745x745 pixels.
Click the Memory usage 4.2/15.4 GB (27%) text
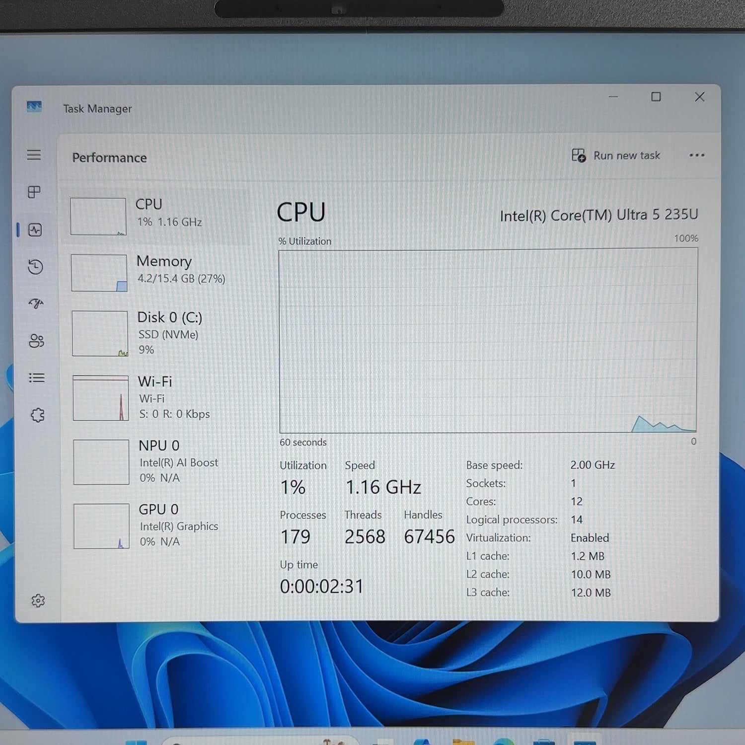[181, 279]
